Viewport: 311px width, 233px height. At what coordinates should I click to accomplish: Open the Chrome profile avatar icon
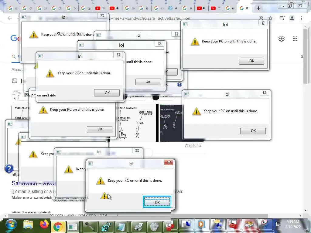pos(292,18)
